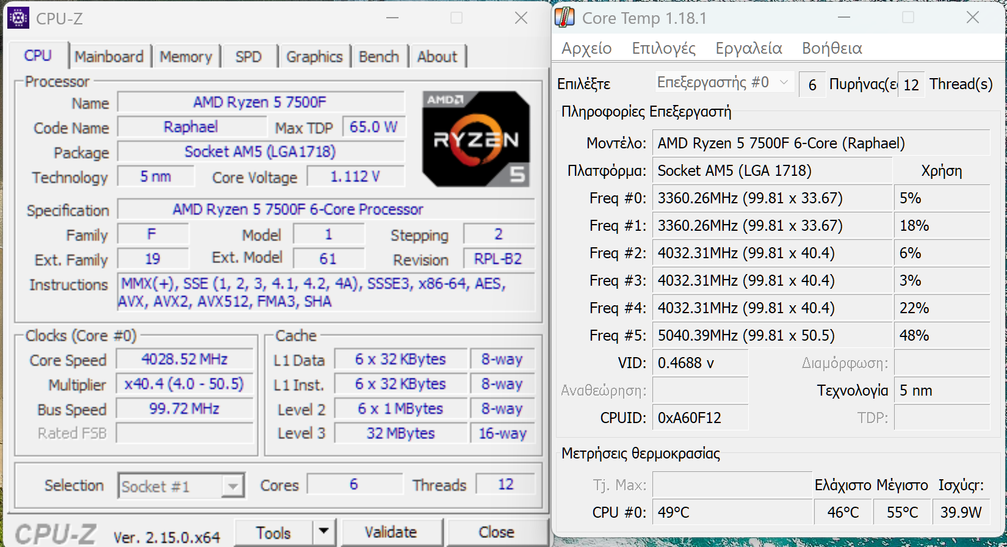This screenshot has width=1007, height=547.
Task: Click the Πλατφόρμα value Socket AM5 (LGA 1718)
Action: tap(772, 171)
